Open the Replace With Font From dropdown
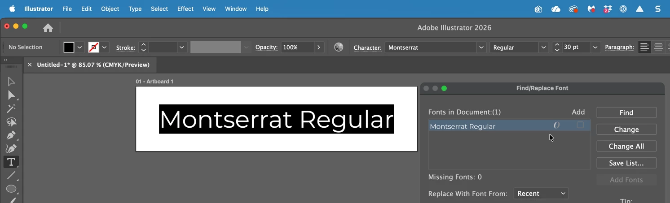670x203 pixels. coord(541,194)
